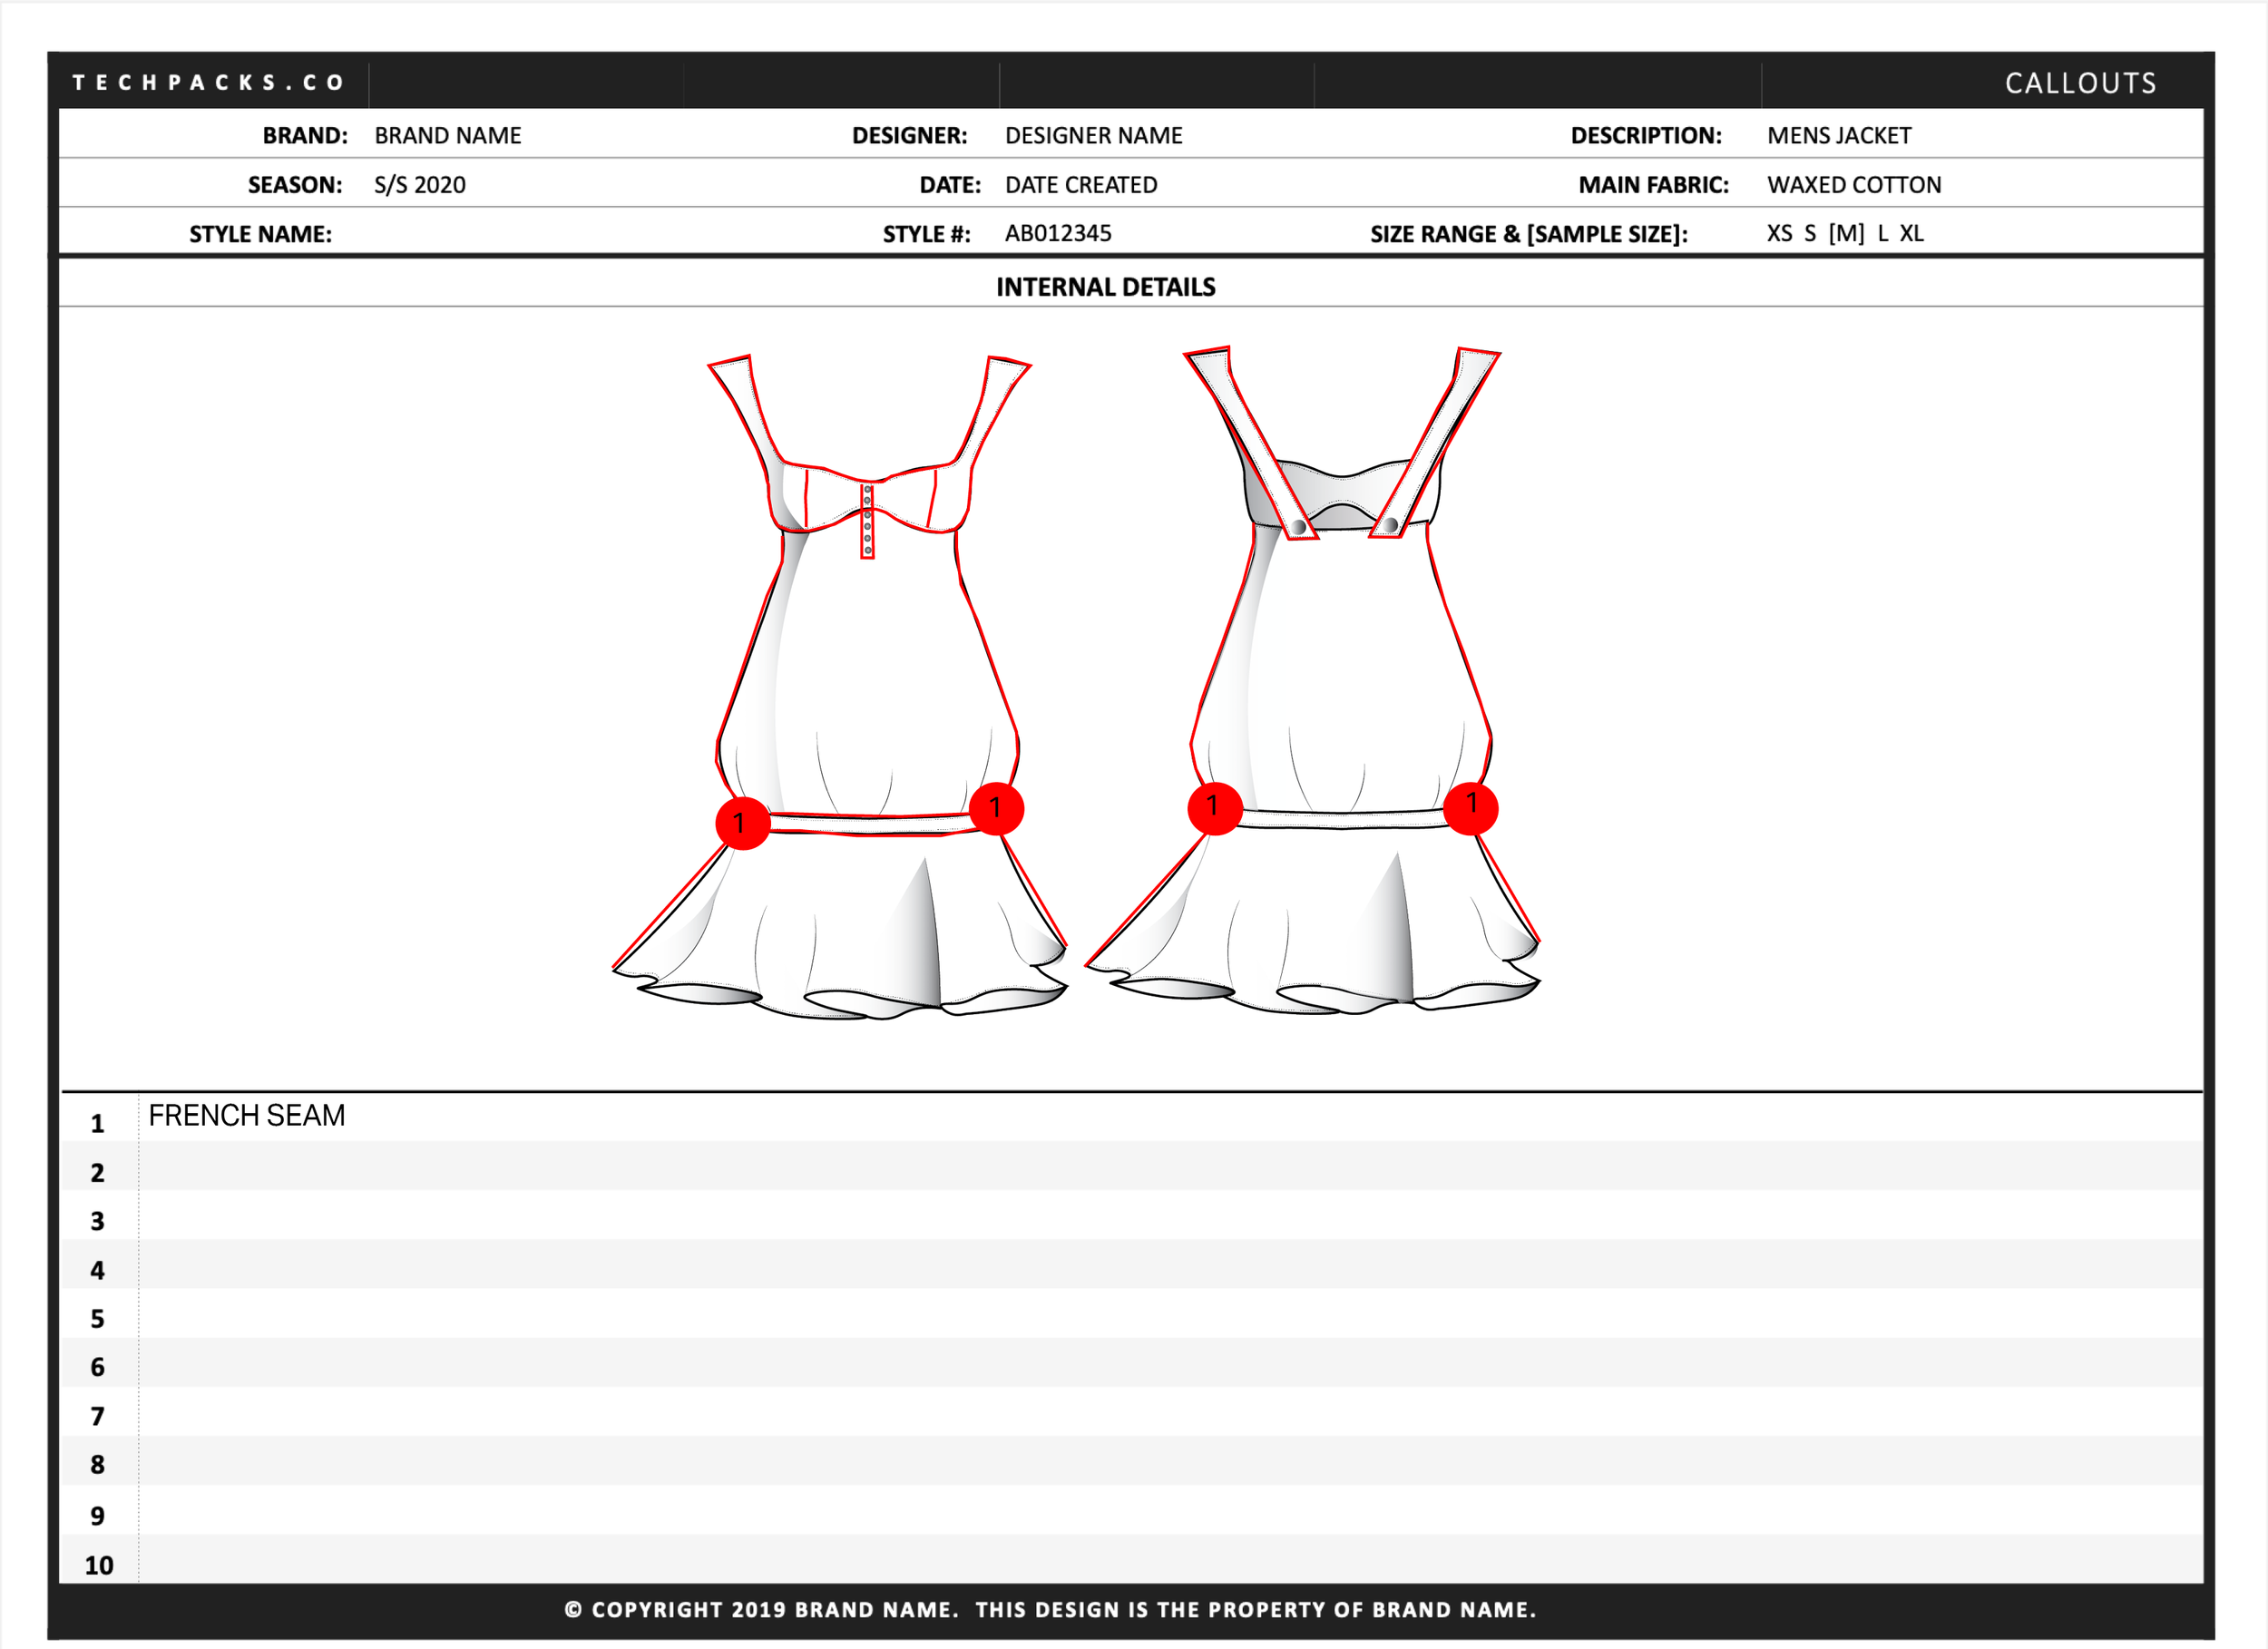Click the BRAND NAME field value
The image size is (2268, 1649).
pyautogui.click(x=447, y=135)
